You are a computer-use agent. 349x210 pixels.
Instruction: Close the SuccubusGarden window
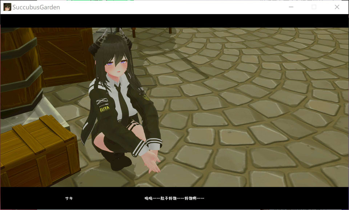click(337, 7)
